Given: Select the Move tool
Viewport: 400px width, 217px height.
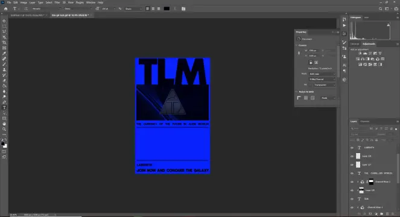Looking at the screenshot, I should pyautogui.click(x=4, y=21).
